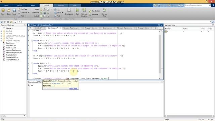Viewport: 215px width, 121px height.
Task: Click the browse for folder icon
Action: [x=11, y=22]
